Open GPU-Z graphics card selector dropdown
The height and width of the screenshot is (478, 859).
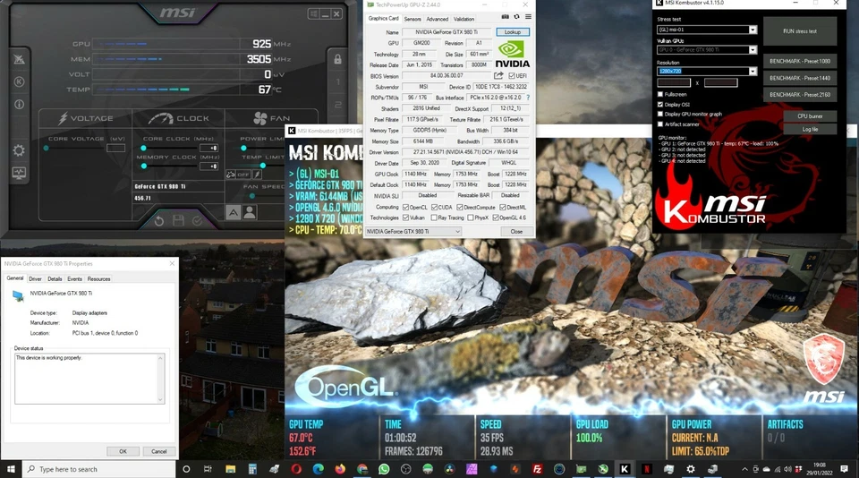coord(413,231)
